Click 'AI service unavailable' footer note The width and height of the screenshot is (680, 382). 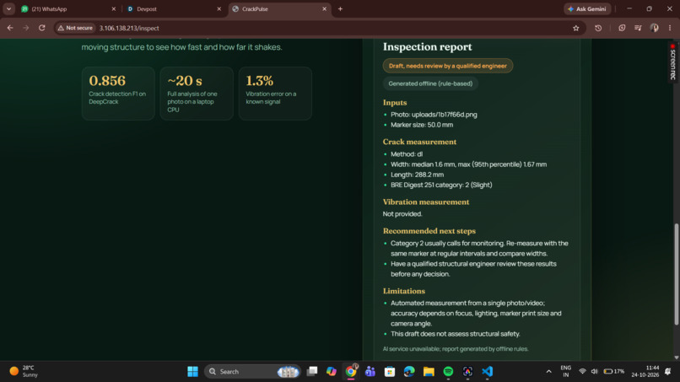pos(456,348)
